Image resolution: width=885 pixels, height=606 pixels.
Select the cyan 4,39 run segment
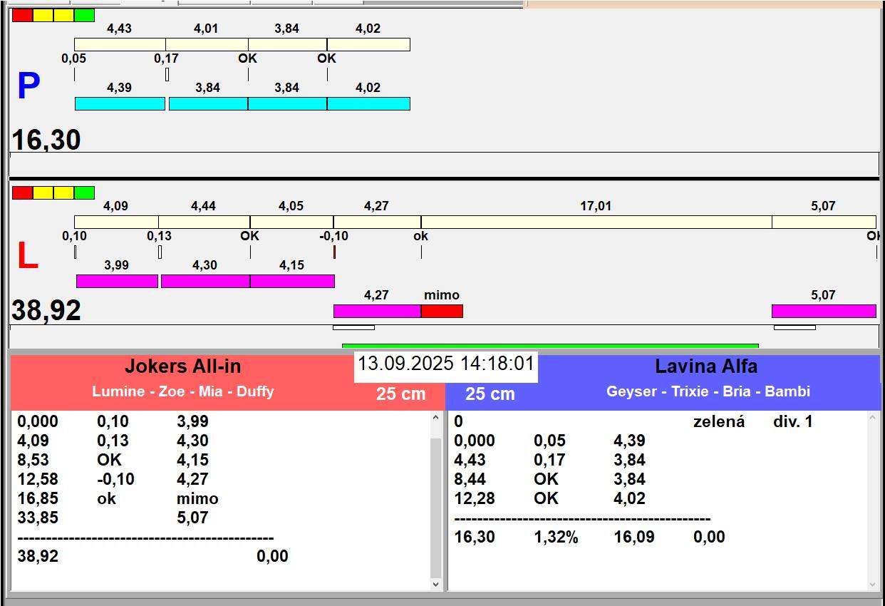coord(120,103)
